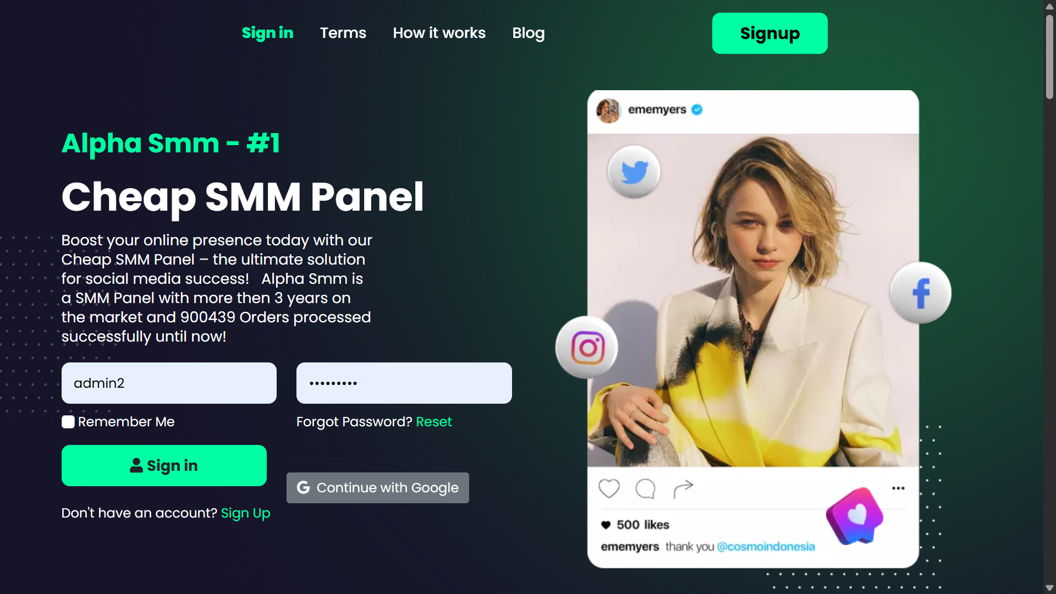This screenshot has height=594, width=1056.
Task: Focus the username field containing admin2
Action: [x=169, y=383]
